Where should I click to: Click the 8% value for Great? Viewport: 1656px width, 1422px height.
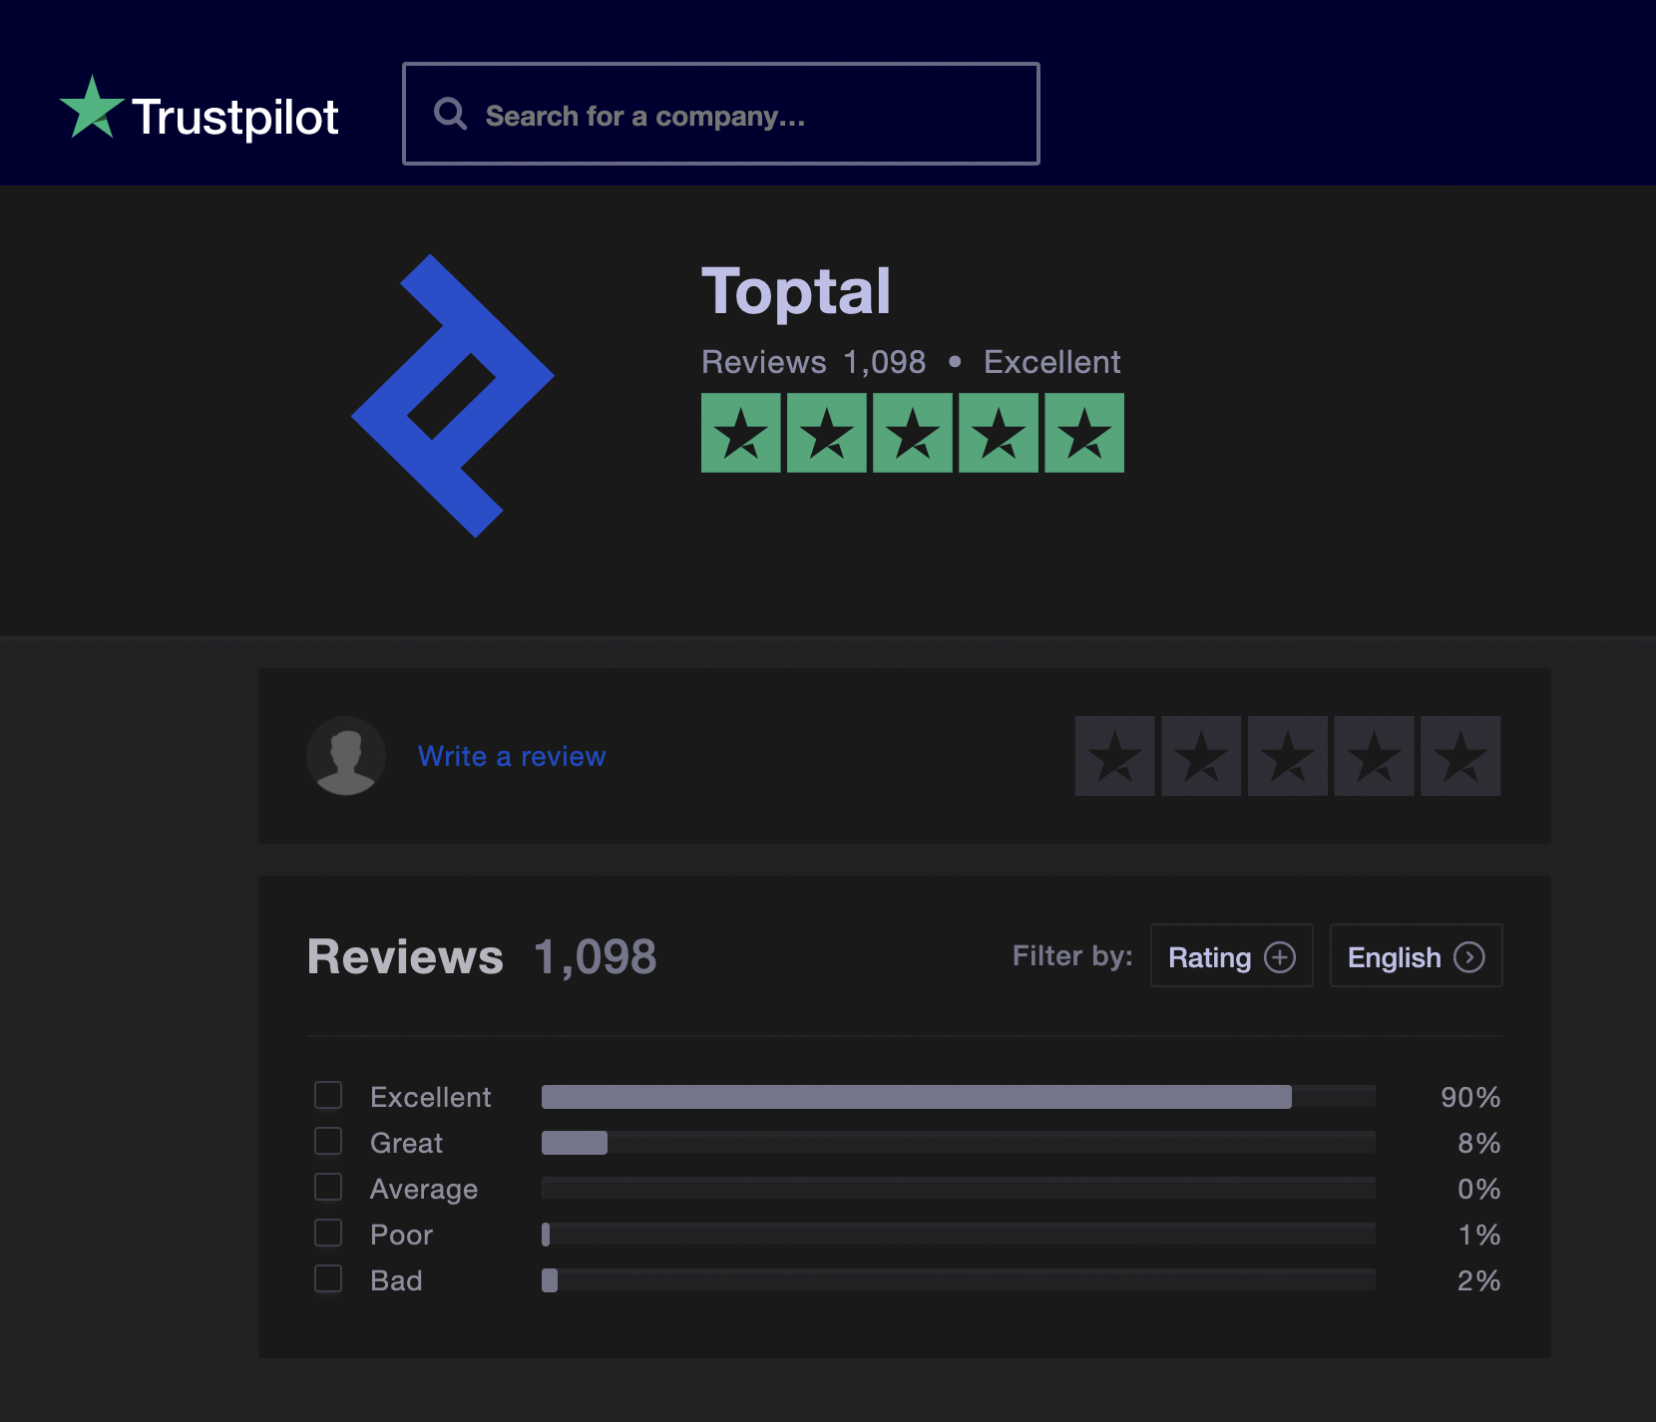(1479, 1143)
